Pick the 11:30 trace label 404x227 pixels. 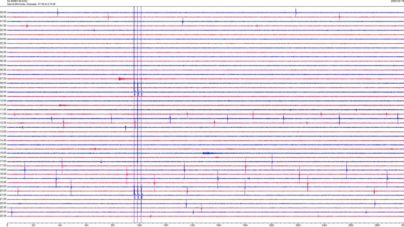click(x=3, y=114)
